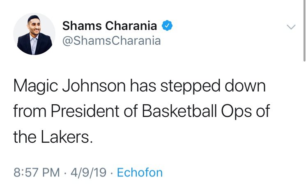
Task: Open the Shams Charania display name
Action: [x=110, y=26]
